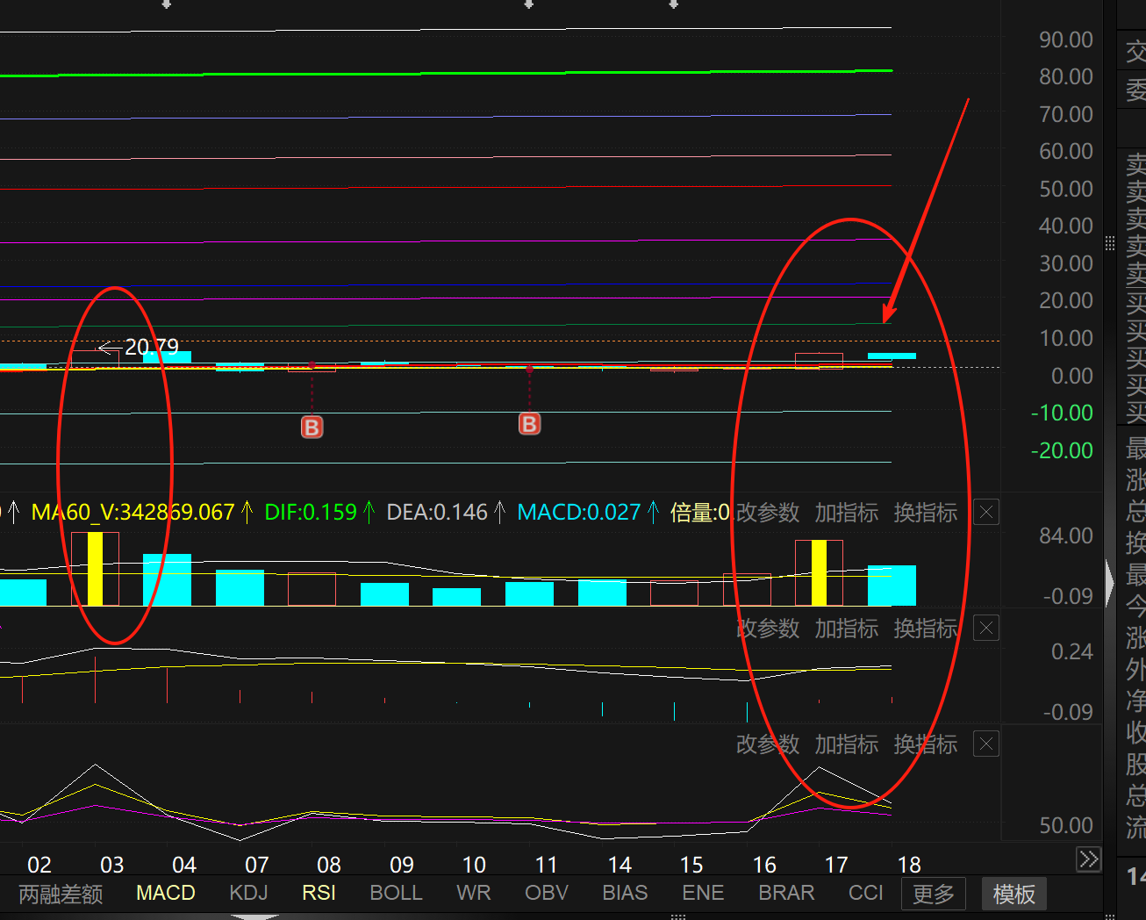Close the volume panel beside the 84.00 scale
The image size is (1146, 920).
tap(986, 513)
